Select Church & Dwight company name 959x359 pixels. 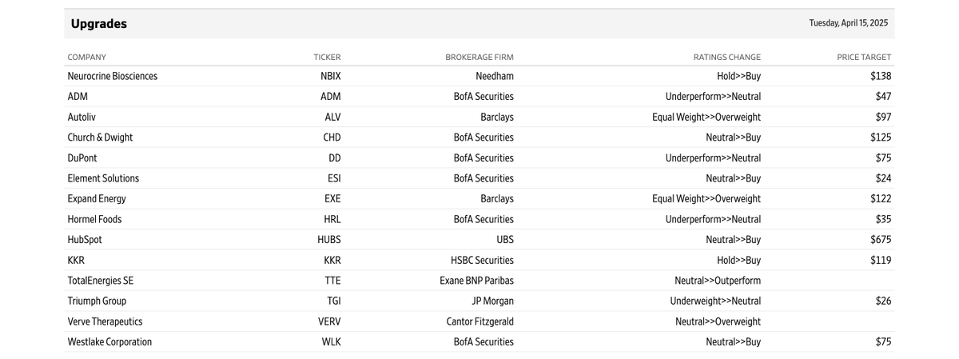coord(101,138)
